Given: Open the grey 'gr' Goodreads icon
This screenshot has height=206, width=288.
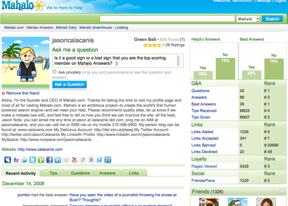Looking at the screenshot, I should [x=82, y=160].
